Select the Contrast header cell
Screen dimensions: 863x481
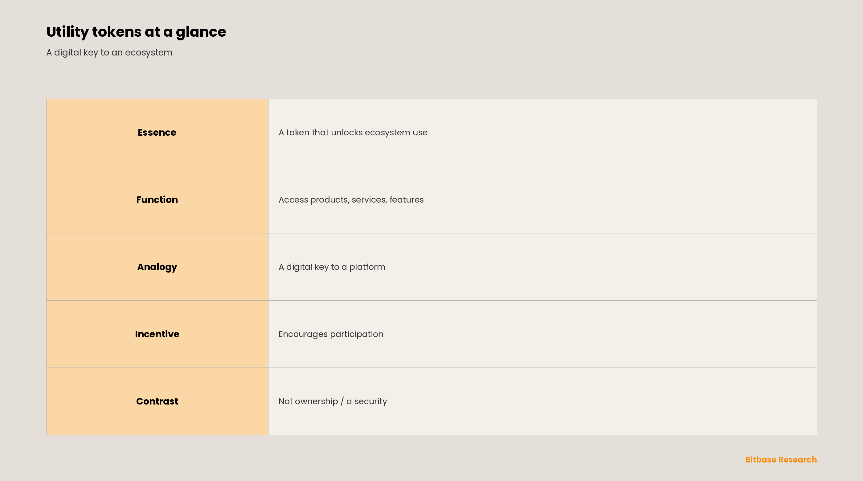tap(157, 401)
